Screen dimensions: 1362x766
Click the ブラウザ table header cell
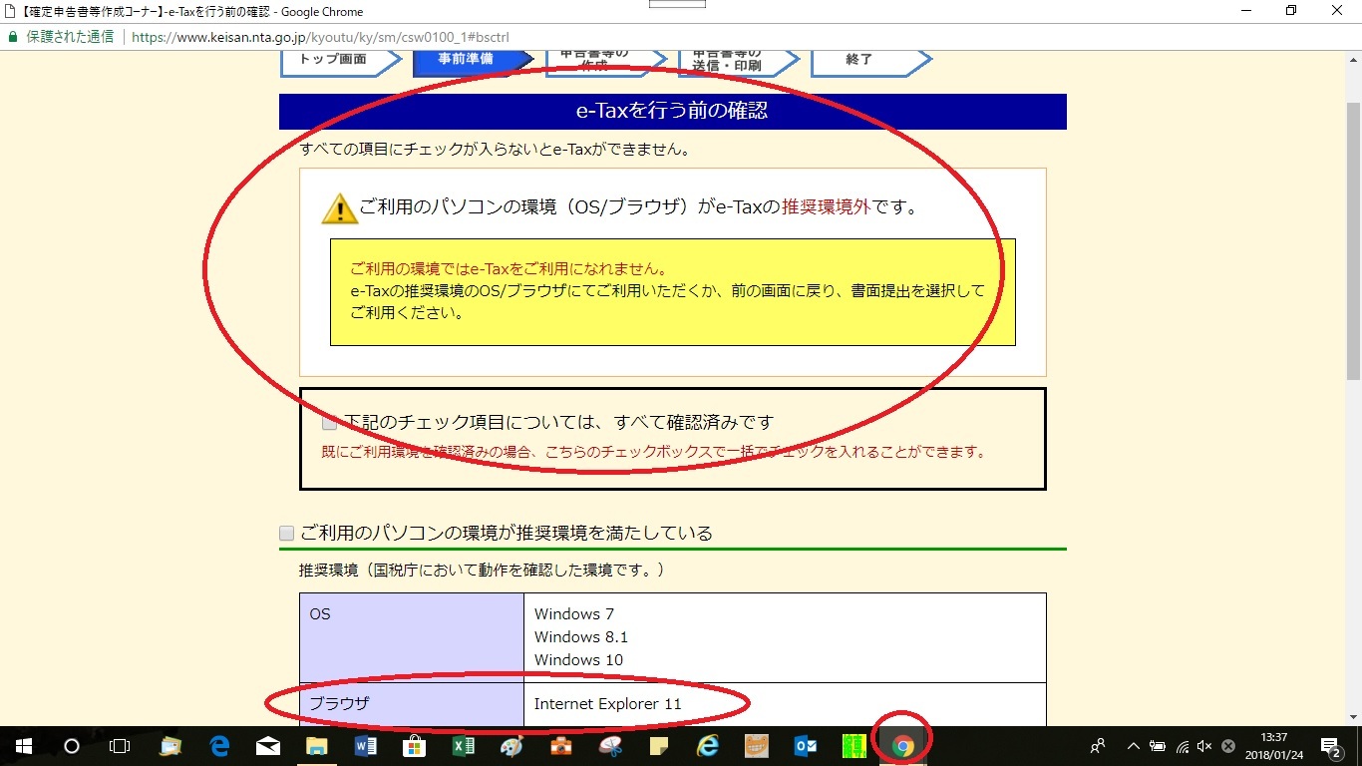coord(412,704)
